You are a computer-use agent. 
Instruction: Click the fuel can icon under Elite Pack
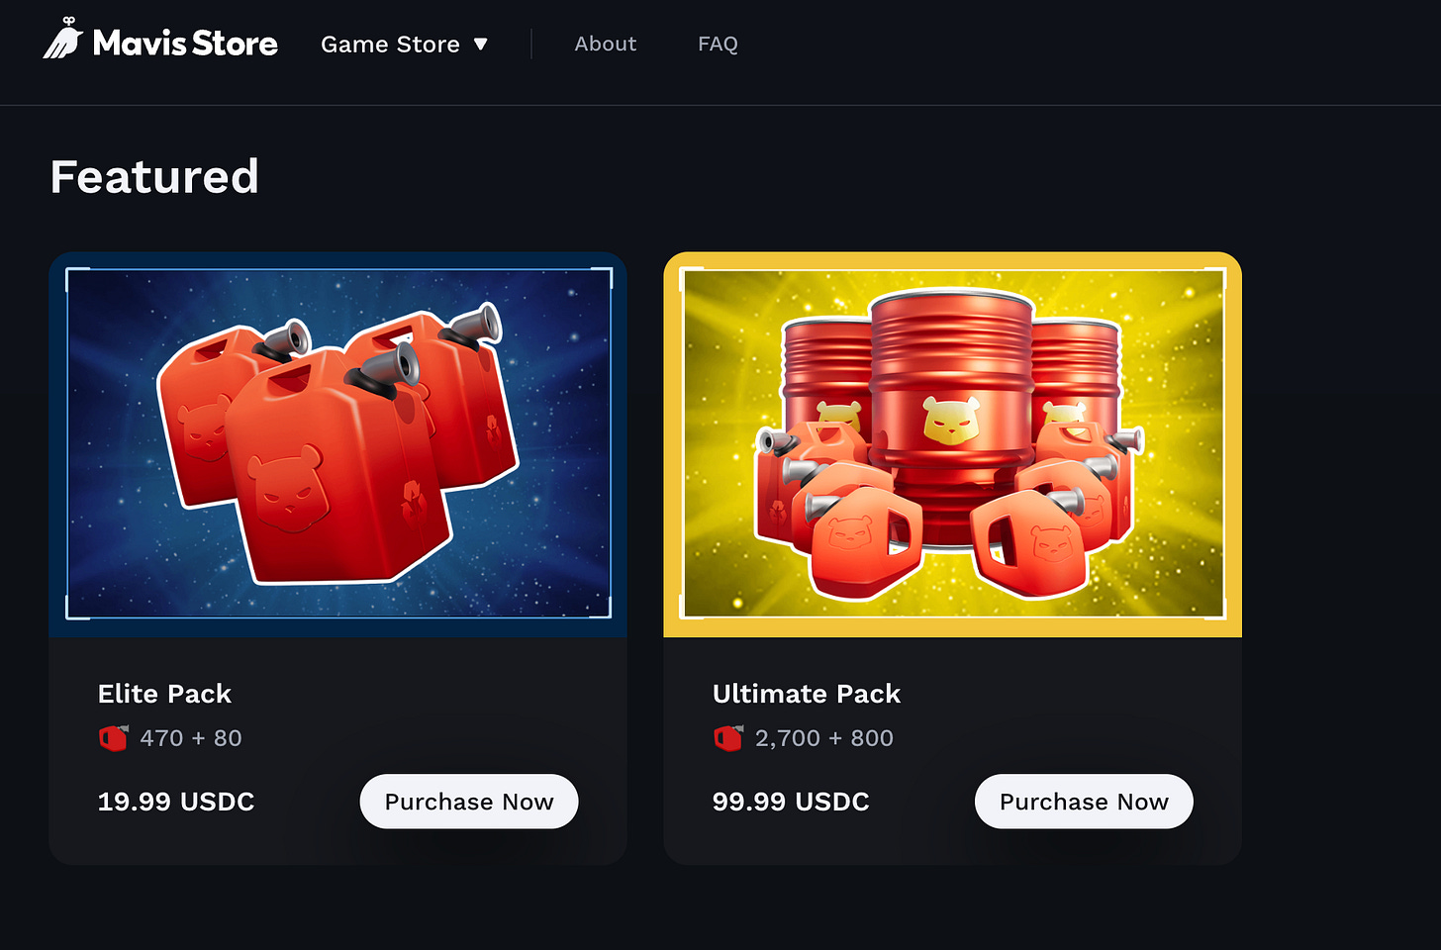[114, 738]
